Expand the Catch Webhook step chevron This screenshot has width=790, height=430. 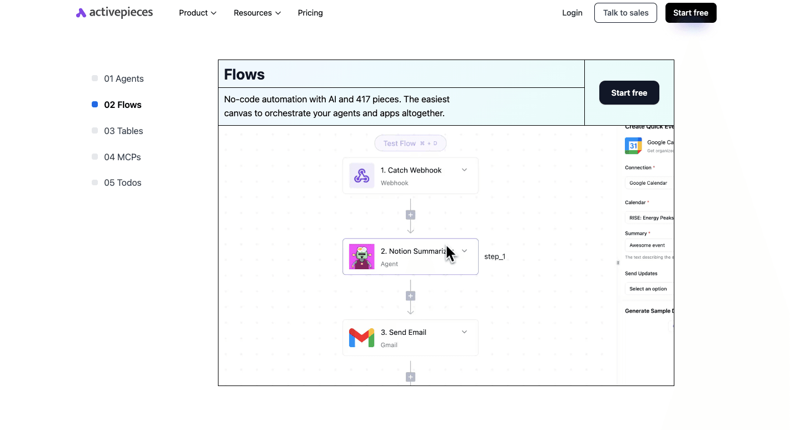pyautogui.click(x=464, y=170)
